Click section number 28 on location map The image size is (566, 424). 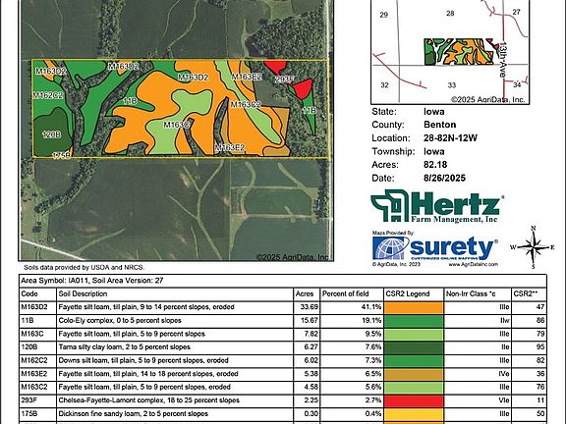pyautogui.click(x=450, y=14)
